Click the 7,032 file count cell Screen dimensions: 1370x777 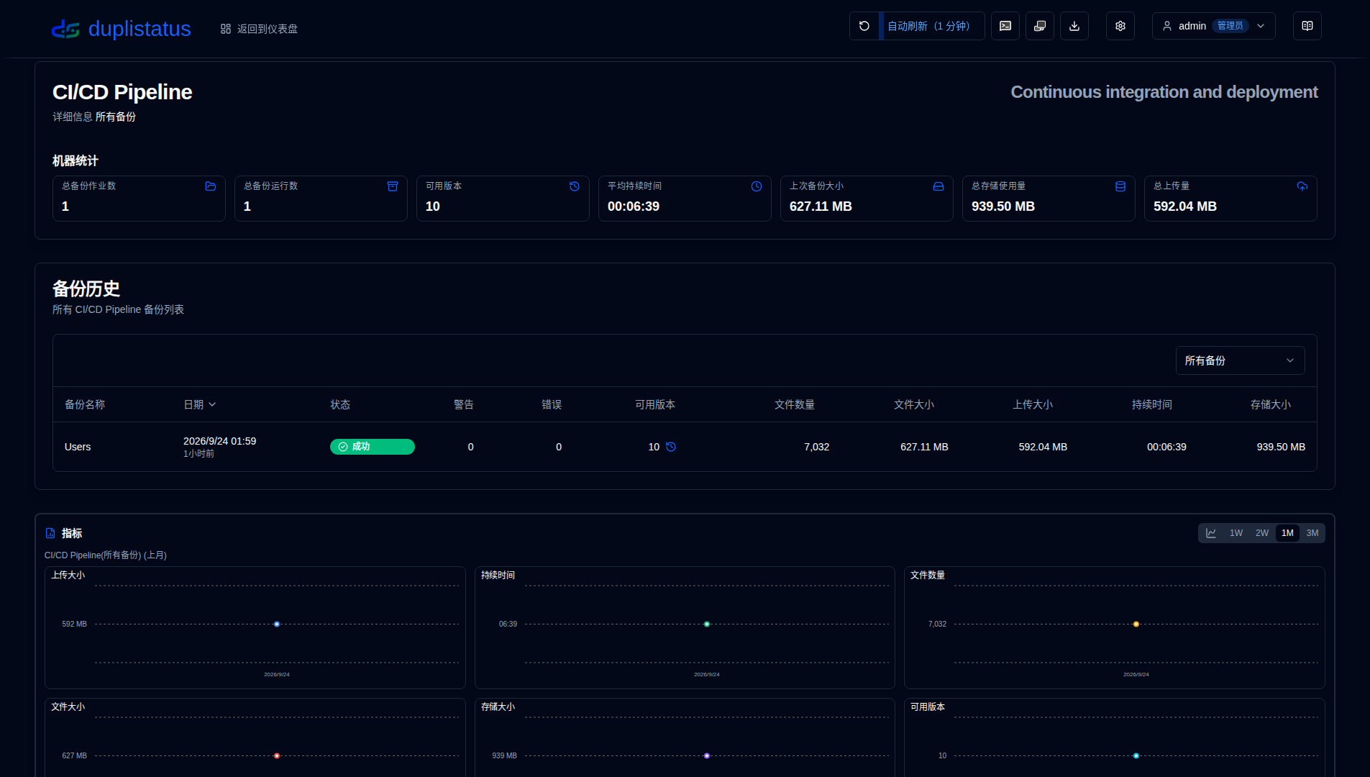[817, 447]
